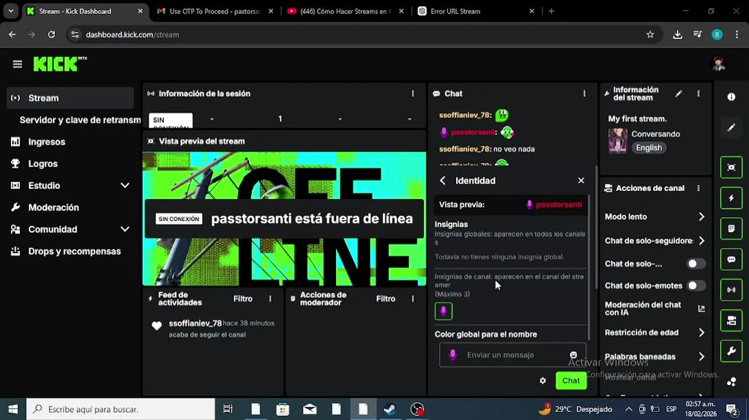Select the purple microphone channel badge
Image resolution: width=749 pixels, height=420 pixels.
coord(443,311)
